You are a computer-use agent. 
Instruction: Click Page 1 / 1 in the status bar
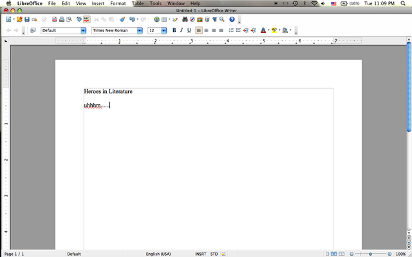(14, 254)
